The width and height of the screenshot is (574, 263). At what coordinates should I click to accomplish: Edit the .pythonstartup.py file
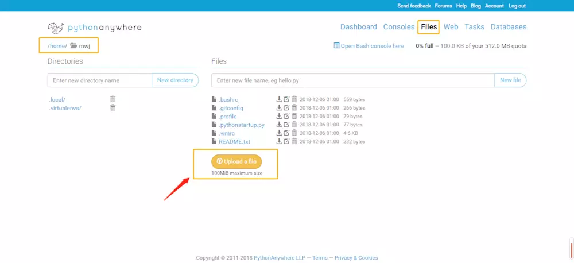point(286,124)
